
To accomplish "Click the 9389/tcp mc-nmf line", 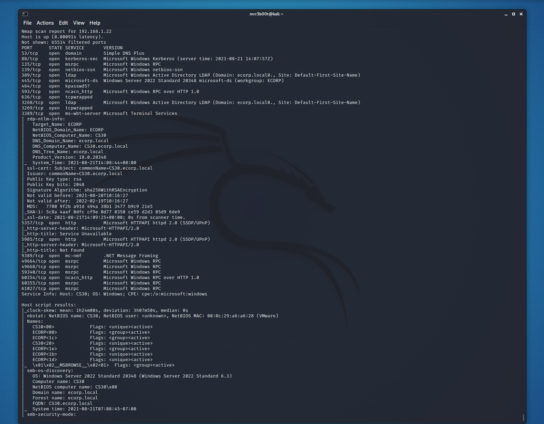I will click(x=90, y=256).
